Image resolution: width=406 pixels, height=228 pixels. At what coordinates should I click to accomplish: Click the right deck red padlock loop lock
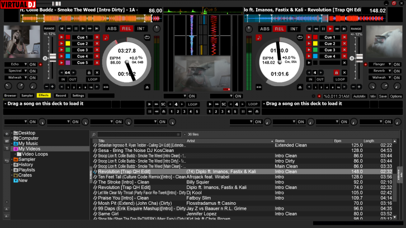336,72
